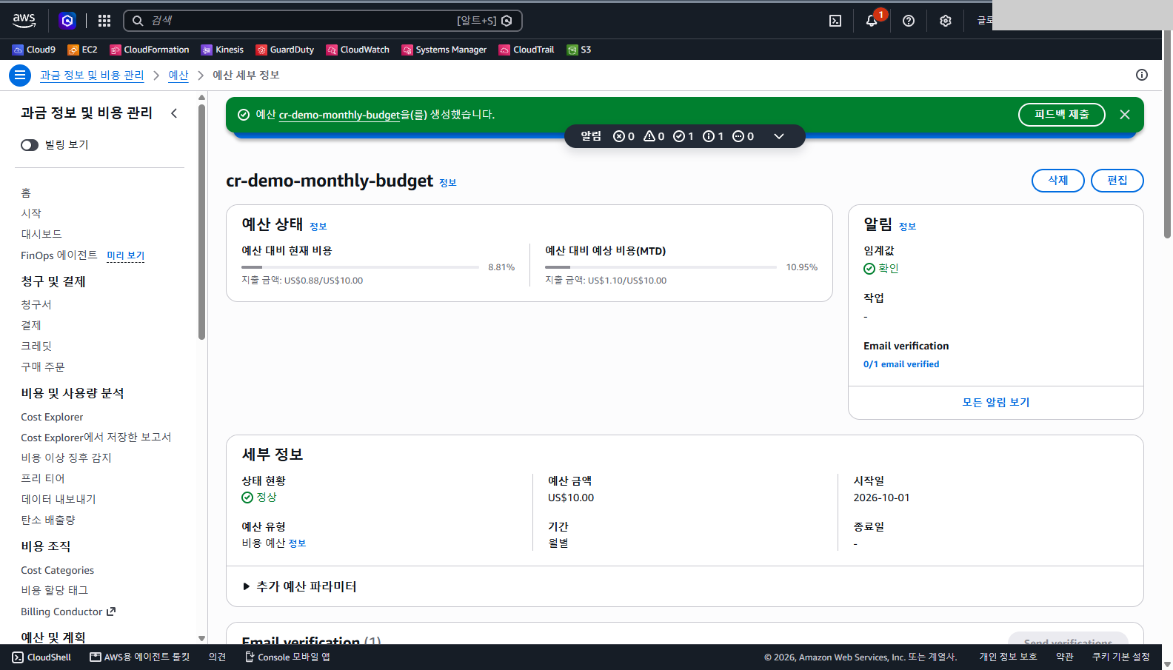
Task: Toggle the 빌링 보기 switch
Action: click(30, 145)
